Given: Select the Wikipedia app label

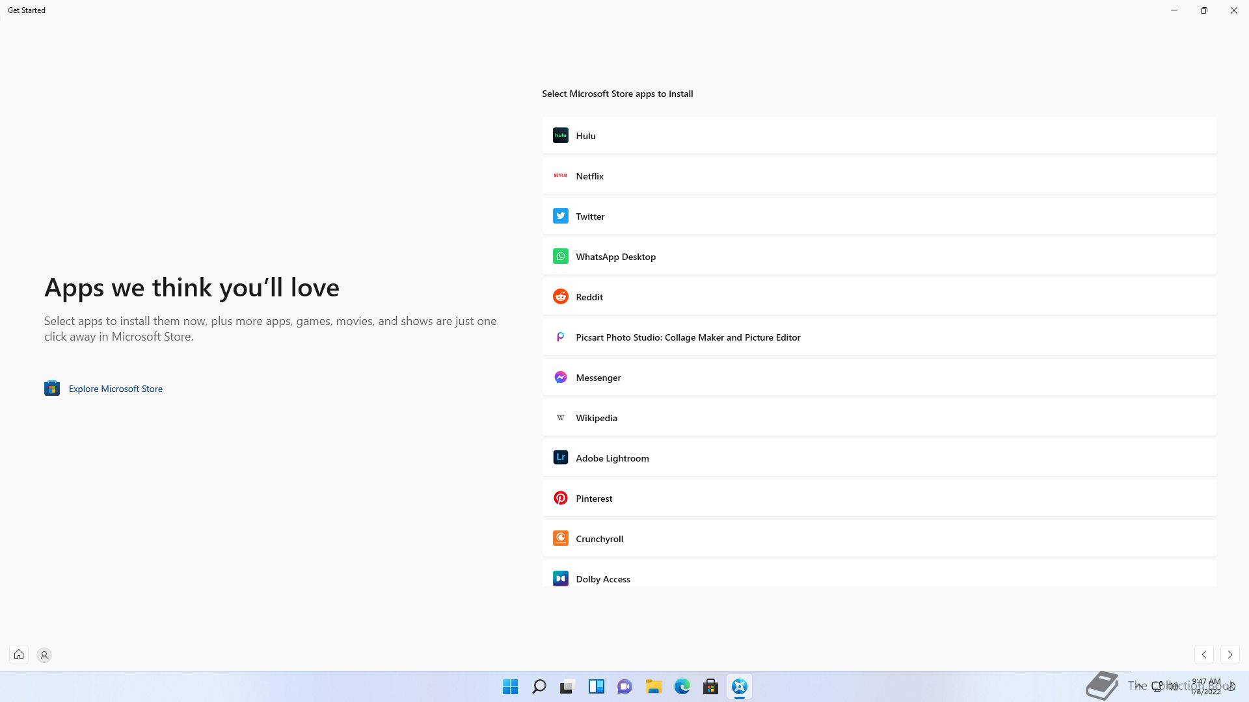Looking at the screenshot, I should point(597,418).
